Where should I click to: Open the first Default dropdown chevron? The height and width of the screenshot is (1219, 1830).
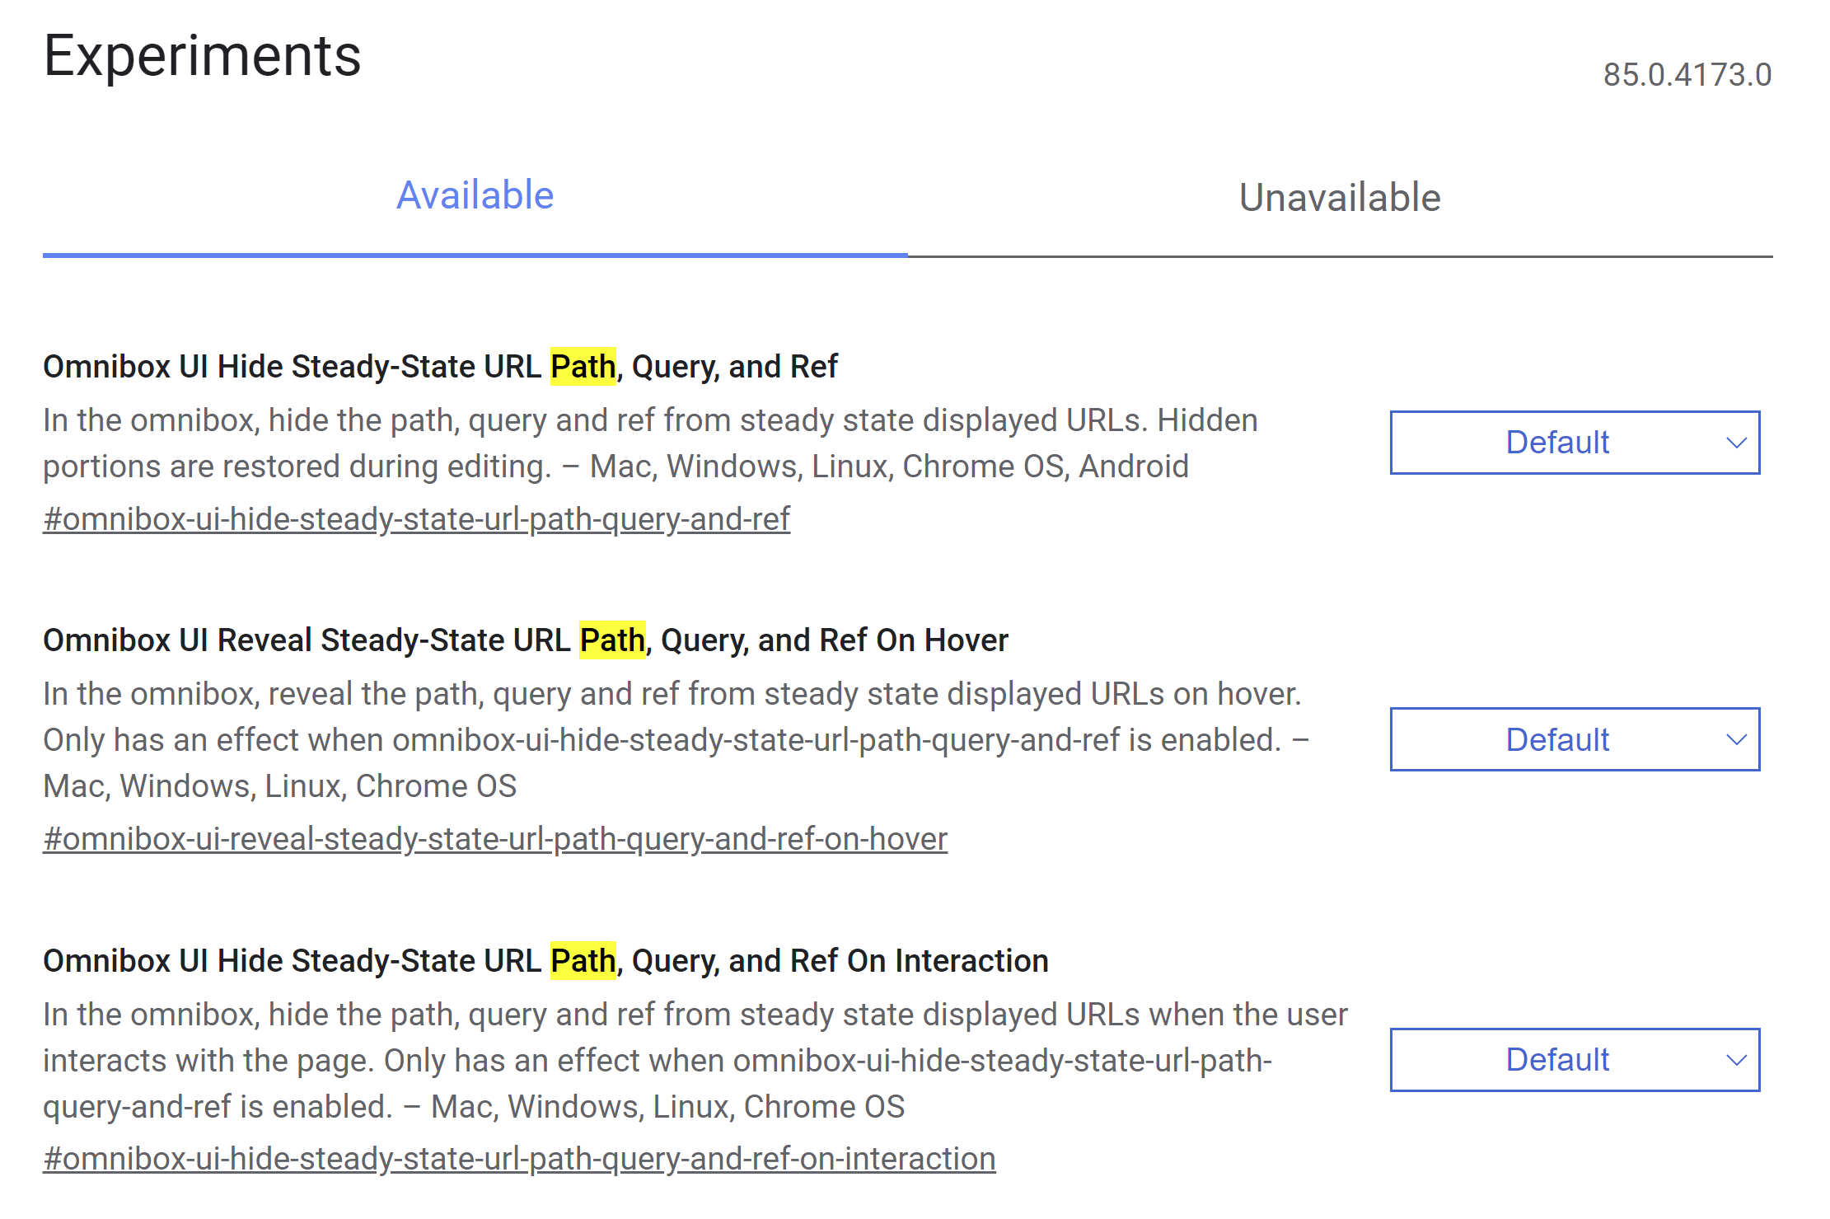tap(1738, 443)
